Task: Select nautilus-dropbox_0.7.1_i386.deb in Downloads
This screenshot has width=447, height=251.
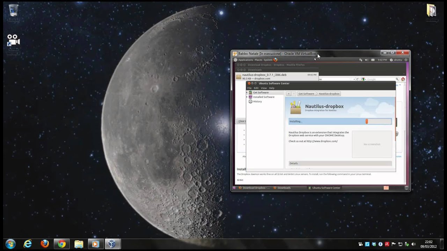Action: point(277,77)
